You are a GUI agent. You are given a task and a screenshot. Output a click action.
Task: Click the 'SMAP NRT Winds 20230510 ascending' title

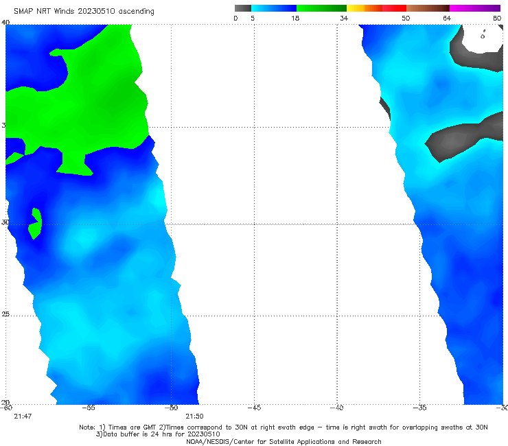(84, 12)
